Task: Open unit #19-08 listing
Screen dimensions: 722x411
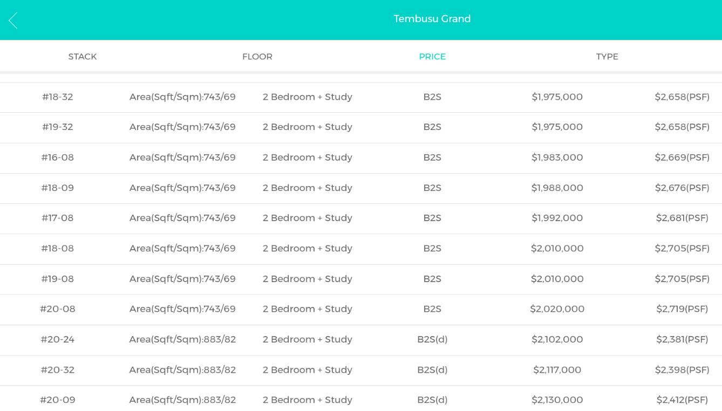Action: [58, 279]
